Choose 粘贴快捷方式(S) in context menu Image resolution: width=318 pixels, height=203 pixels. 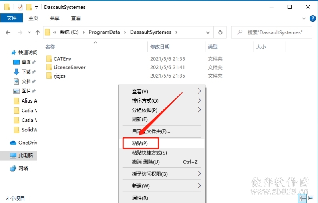(x=162, y=153)
